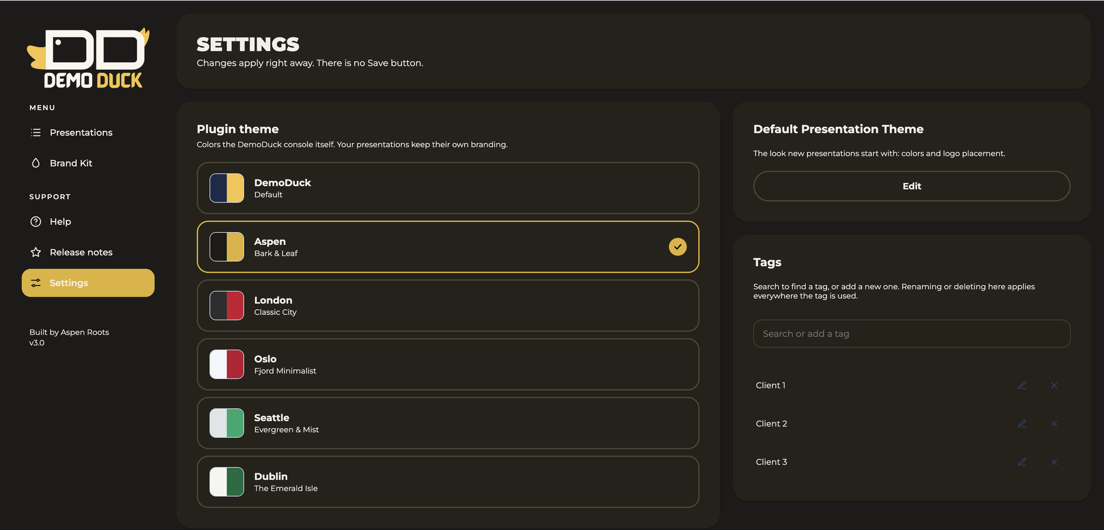Open the Settings menu item
The image size is (1104, 530).
88,283
